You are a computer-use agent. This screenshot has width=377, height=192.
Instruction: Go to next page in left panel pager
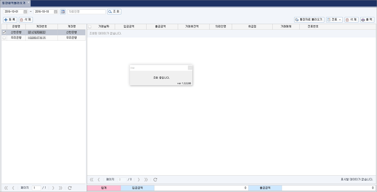(53, 188)
